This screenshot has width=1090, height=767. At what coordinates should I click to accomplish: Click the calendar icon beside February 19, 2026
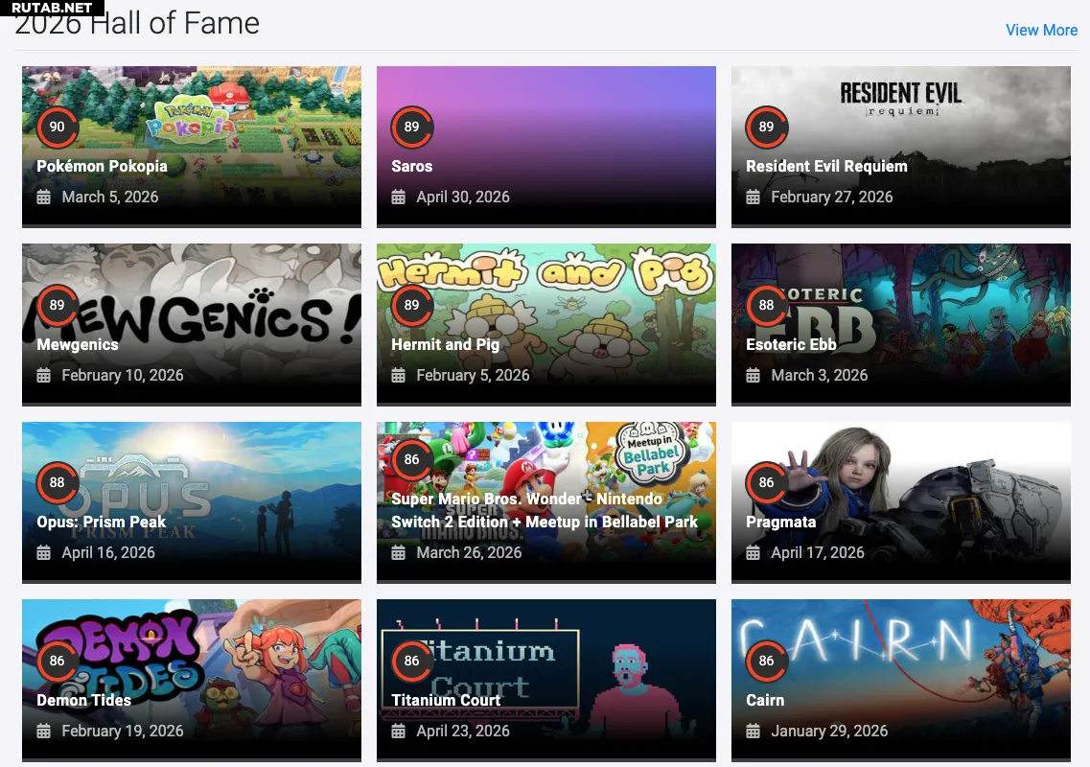[44, 731]
